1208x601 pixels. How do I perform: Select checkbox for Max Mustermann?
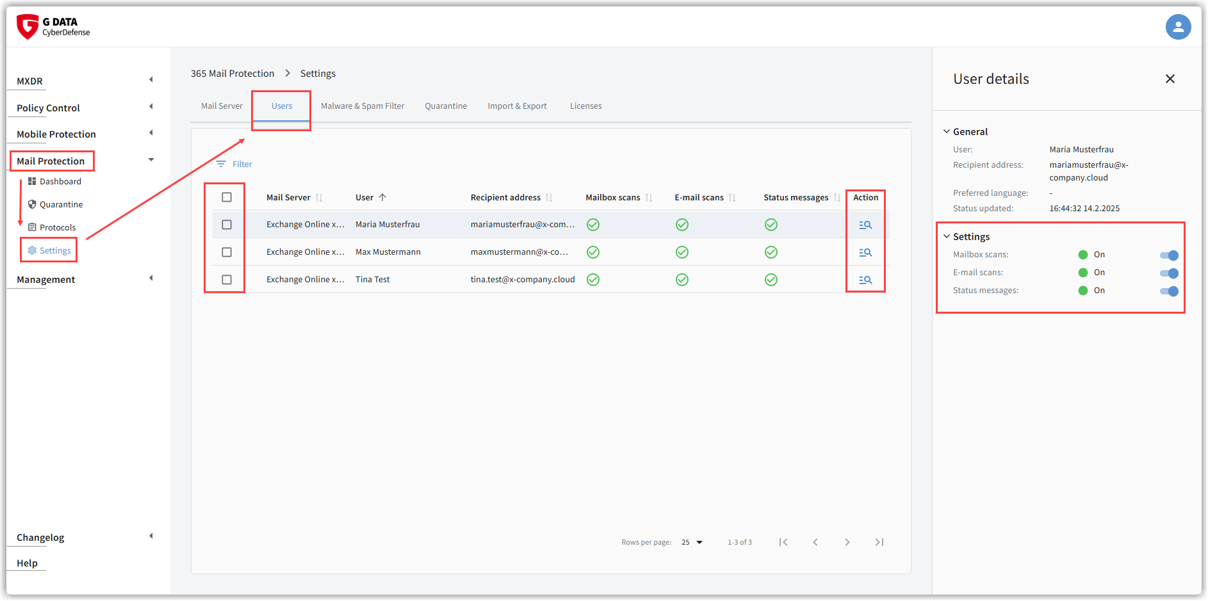tap(227, 252)
